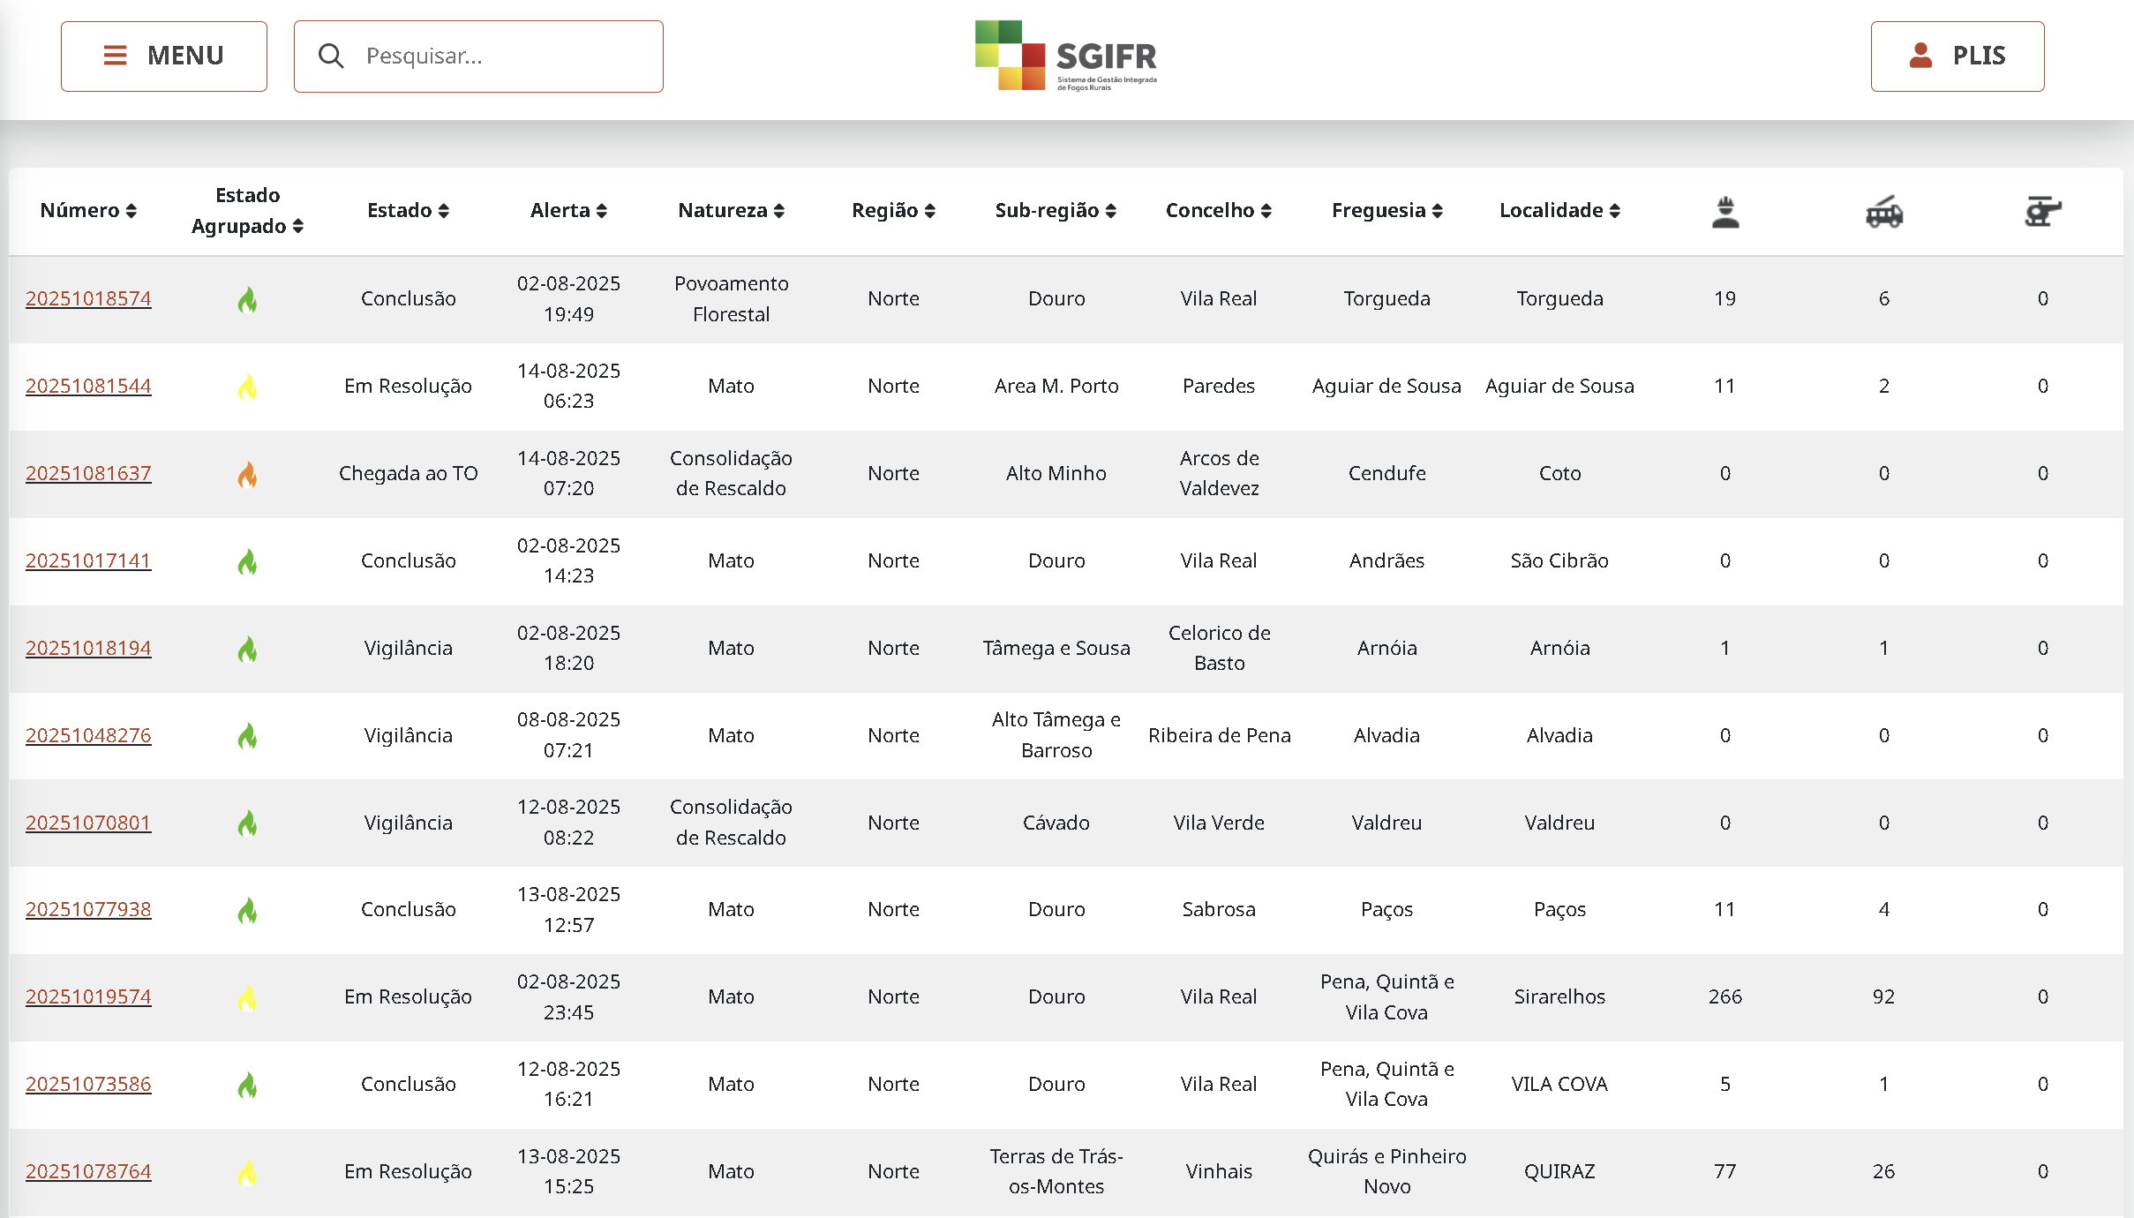Open incident 20251070801

pyautogui.click(x=88, y=823)
